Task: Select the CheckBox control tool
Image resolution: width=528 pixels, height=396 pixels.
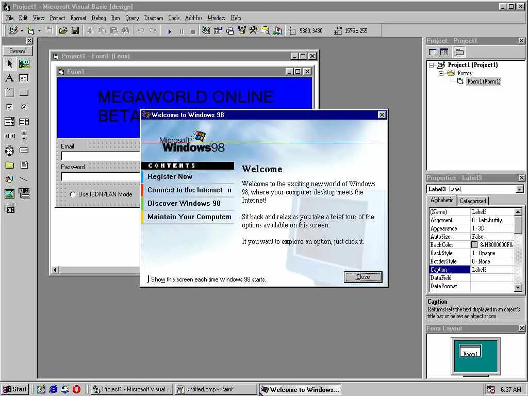Action: click(9, 107)
